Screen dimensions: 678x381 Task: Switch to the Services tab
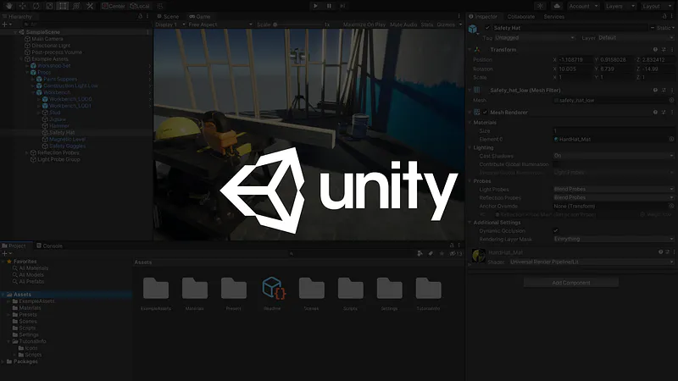[x=554, y=16]
